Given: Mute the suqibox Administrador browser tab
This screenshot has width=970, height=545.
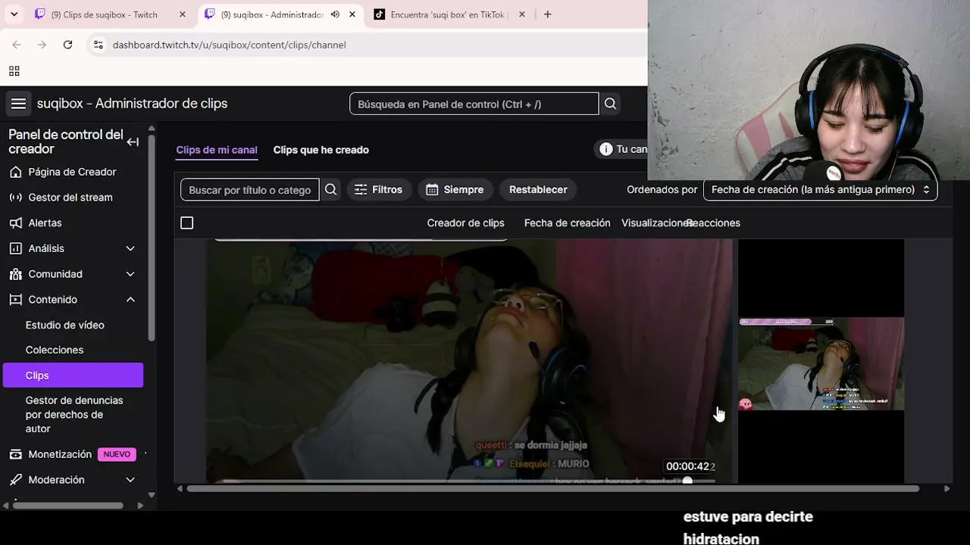Looking at the screenshot, I should click(335, 14).
